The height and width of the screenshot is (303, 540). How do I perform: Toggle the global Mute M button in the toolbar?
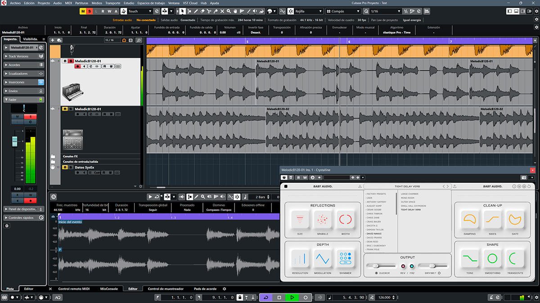click(x=83, y=11)
